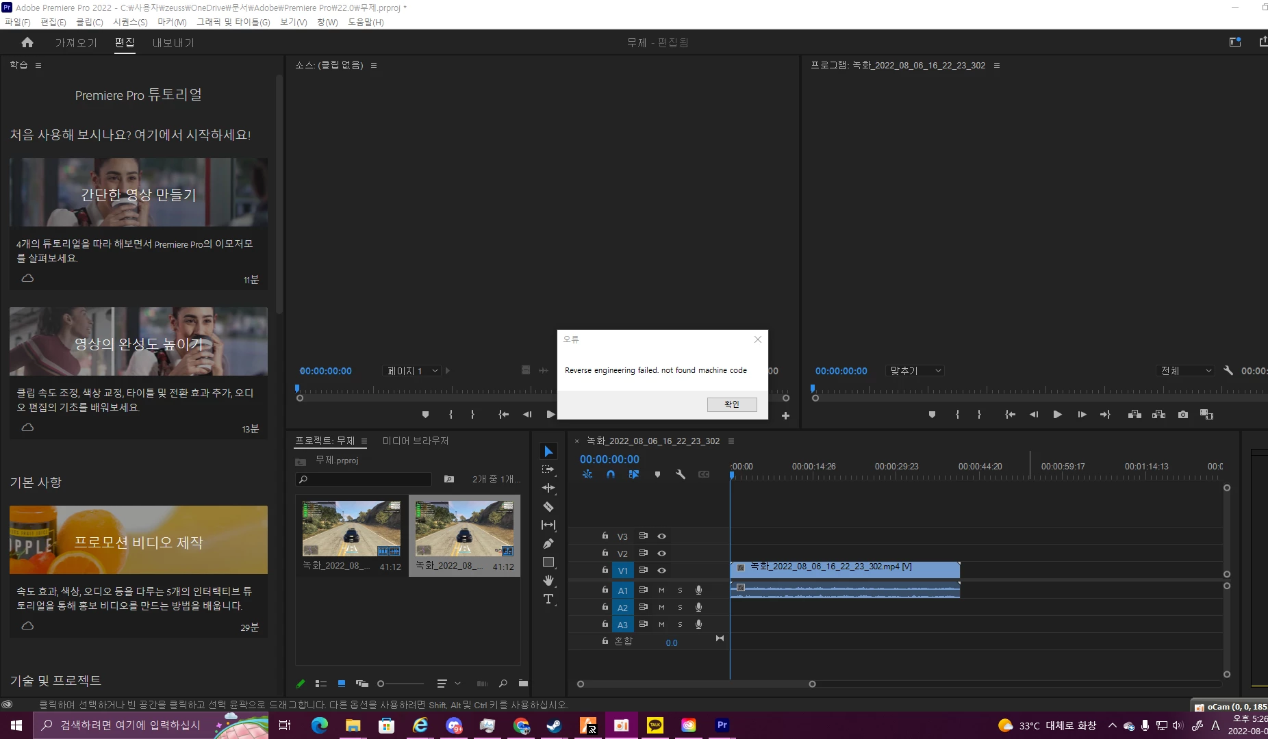Open the 페이지 1 dropdown in Source monitor
The width and height of the screenshot is (1268, 739).
411,371
